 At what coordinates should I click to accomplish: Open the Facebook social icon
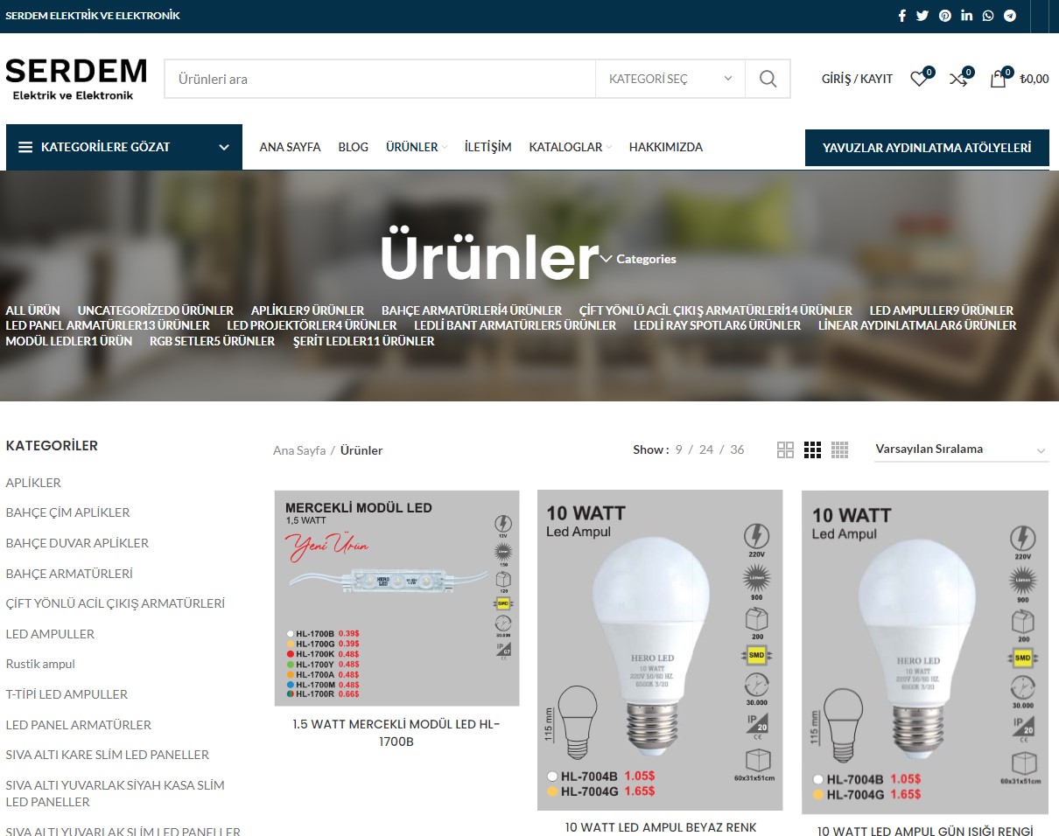(902, 16)
